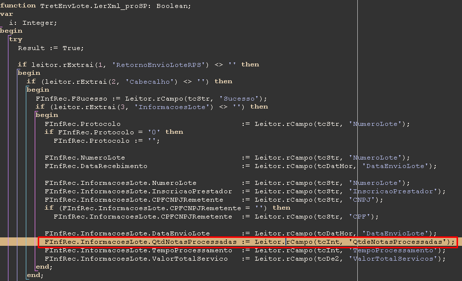Place cursor on Result := True line

coord(51,48)
